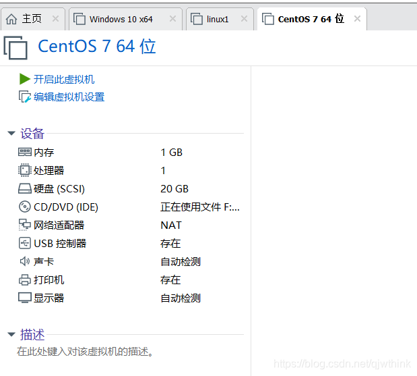417x376 pixels.
Task: Click the 自动检测 value for 声卡
Action: [181, 262]
